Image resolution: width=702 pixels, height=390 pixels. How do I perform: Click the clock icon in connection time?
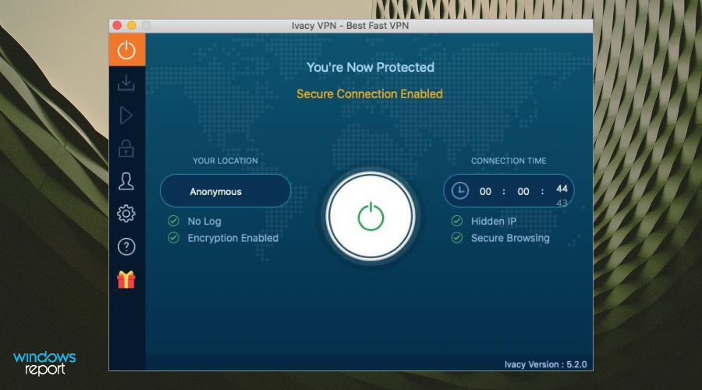[459, 191]
